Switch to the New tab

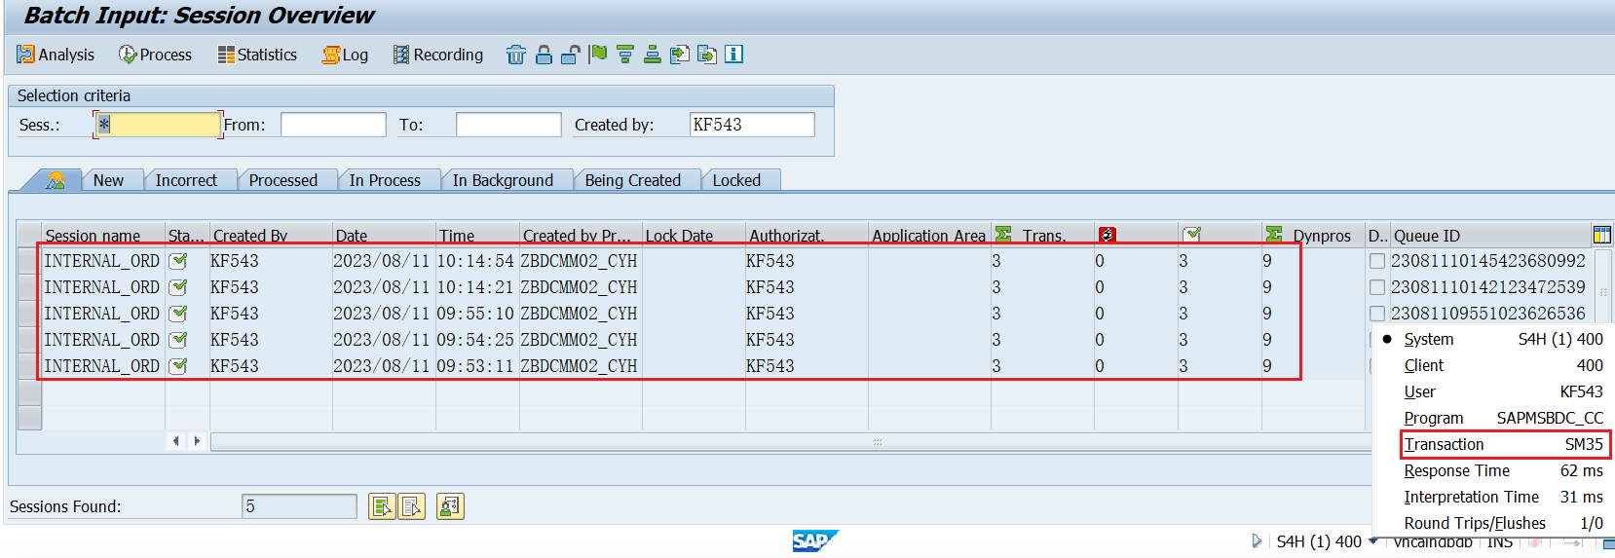coord(108,180)
